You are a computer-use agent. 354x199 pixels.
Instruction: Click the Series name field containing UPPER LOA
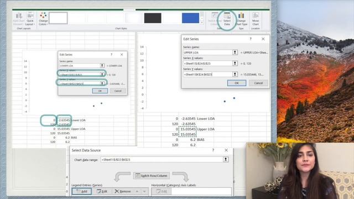208,53
